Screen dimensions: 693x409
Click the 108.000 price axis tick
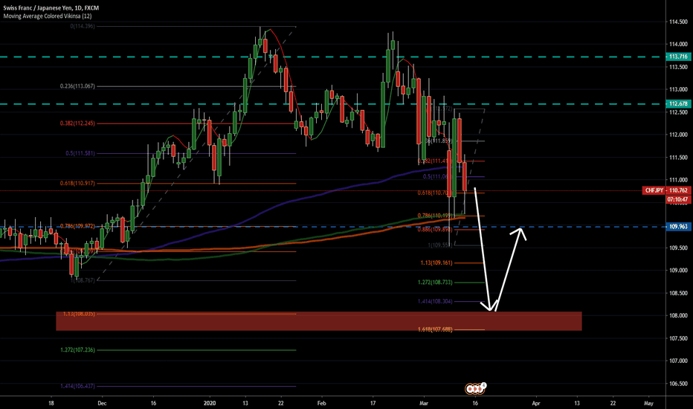(678, 316)
